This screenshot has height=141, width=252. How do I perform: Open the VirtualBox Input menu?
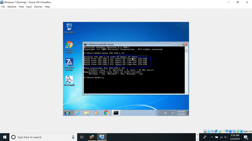click(29, 7)
